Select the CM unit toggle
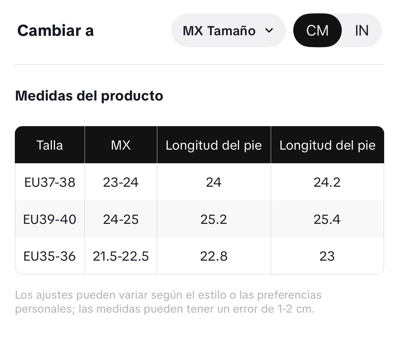 coord(317,31)
